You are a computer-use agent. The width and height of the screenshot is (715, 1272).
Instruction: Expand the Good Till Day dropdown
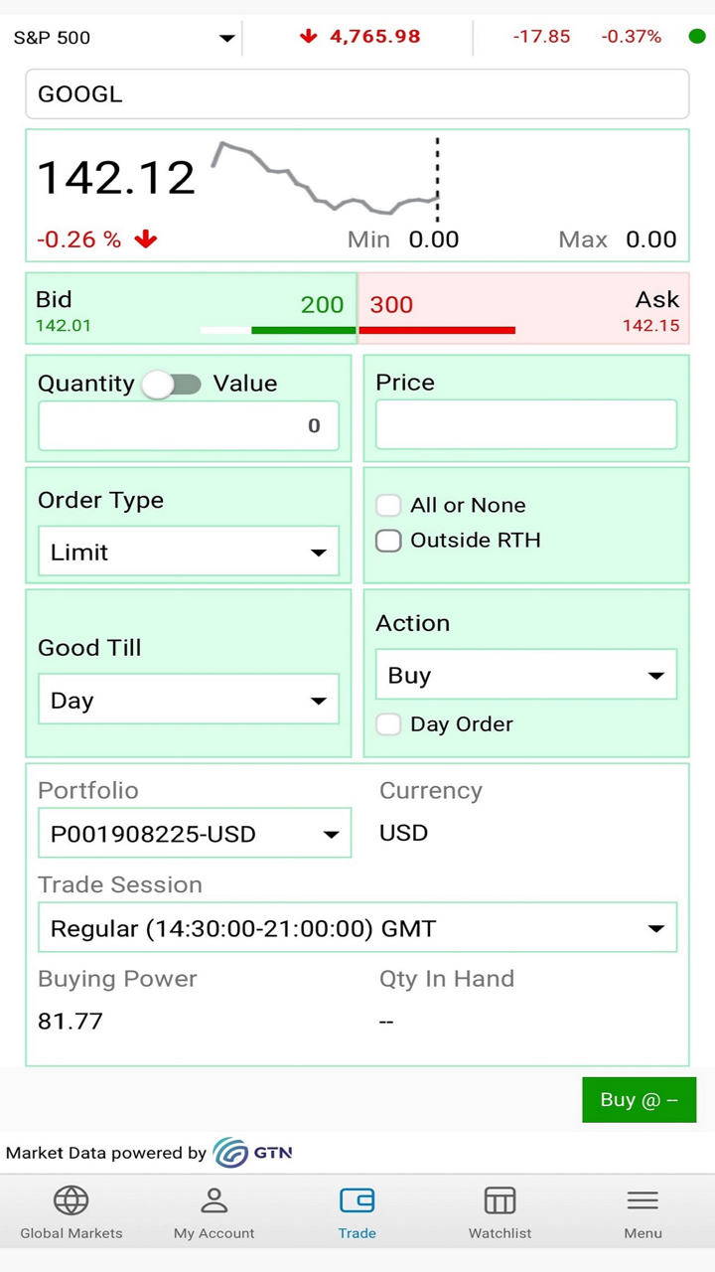click(189, 701)
